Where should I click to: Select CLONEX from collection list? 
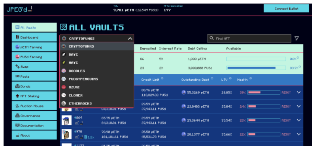[97, 95]
